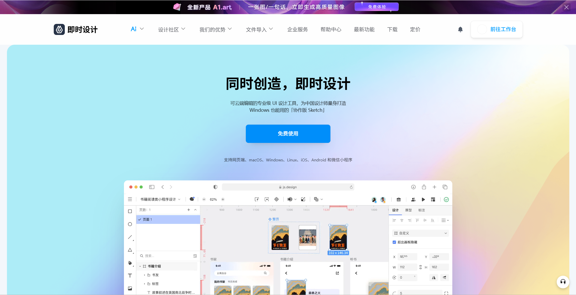Open the customer support headset icon
This screenshot has width=576, height=295.
point(563,282)
